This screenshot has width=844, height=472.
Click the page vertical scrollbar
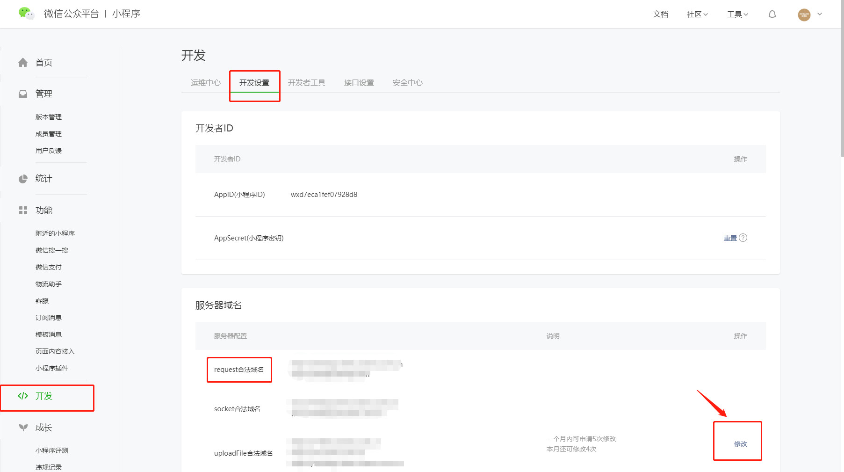coord(842,80)
